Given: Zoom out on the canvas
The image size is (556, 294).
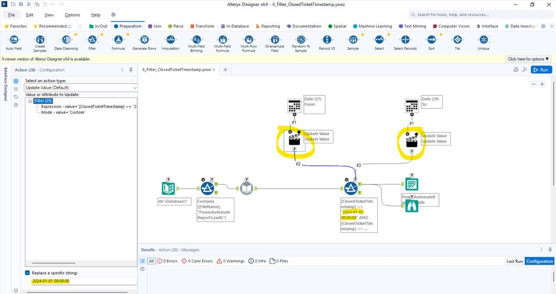Looking at the screenshot, I should point(534,84).
